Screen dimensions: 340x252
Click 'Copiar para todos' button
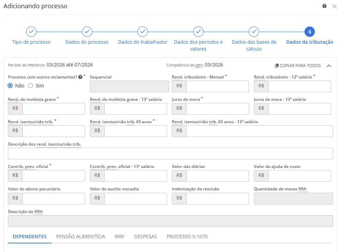(x=298, y=66)
